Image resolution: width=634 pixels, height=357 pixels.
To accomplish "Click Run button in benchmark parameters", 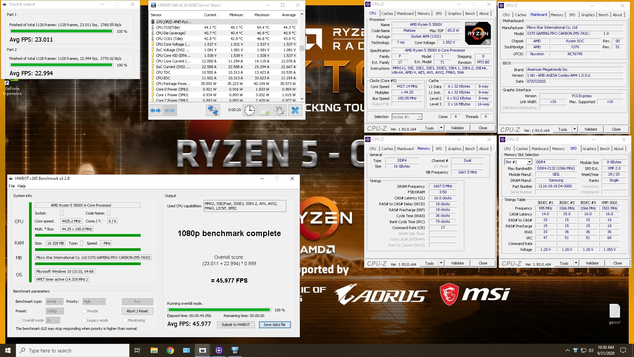I will coord(137,301).
